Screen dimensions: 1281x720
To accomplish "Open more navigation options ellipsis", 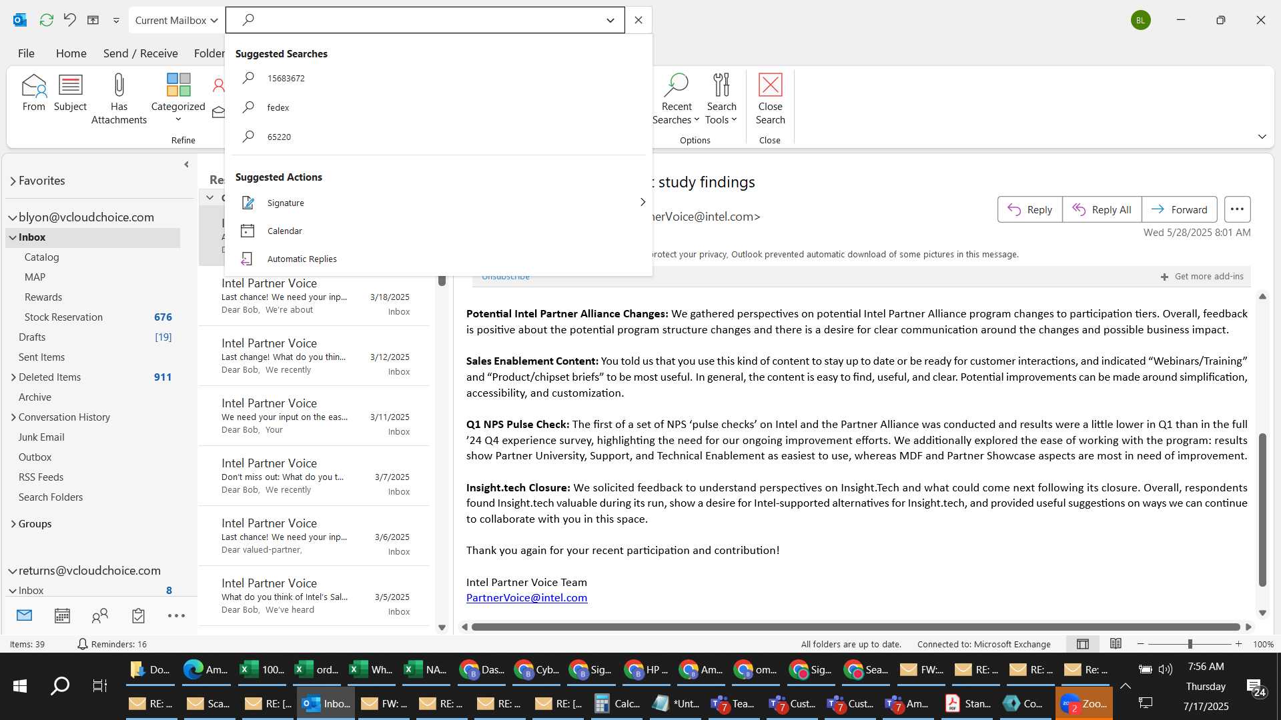I will 176,615.
